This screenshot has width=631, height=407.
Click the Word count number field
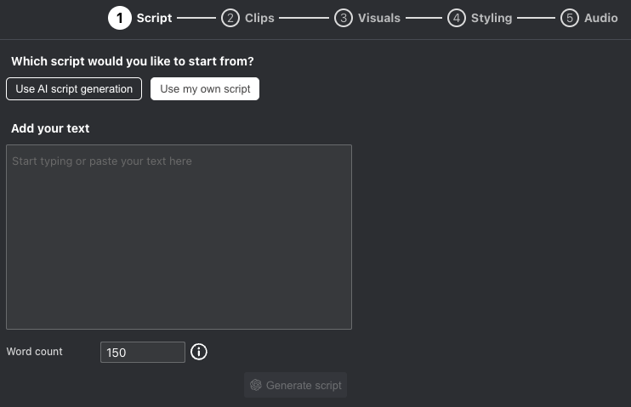143,353
